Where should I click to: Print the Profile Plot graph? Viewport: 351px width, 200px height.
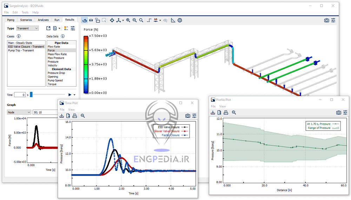pos(226,112)
